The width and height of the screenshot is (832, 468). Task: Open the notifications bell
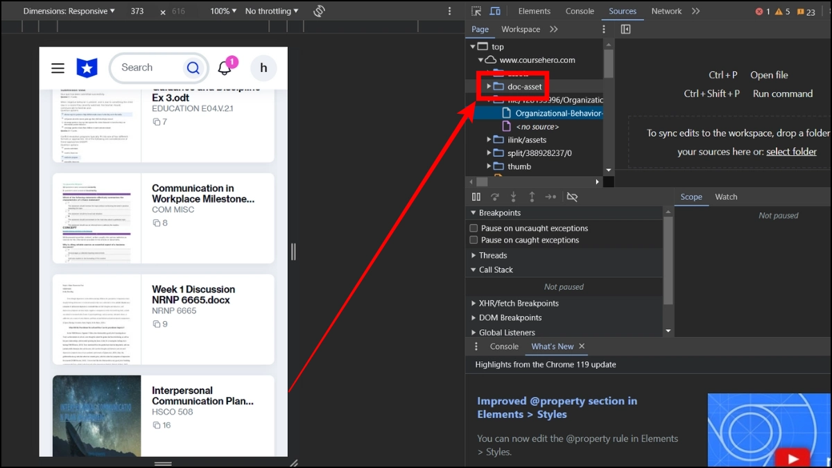point(225,68)
